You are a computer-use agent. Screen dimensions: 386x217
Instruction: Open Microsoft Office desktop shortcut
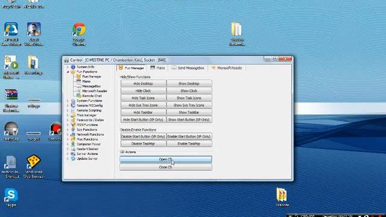click(11, 67)
